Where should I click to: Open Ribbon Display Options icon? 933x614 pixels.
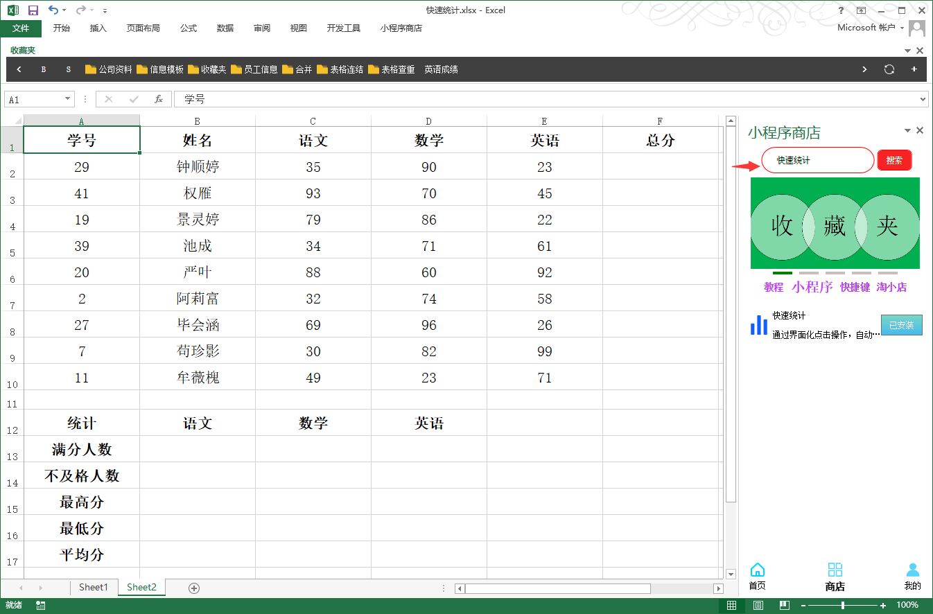[x=862, y=10]
